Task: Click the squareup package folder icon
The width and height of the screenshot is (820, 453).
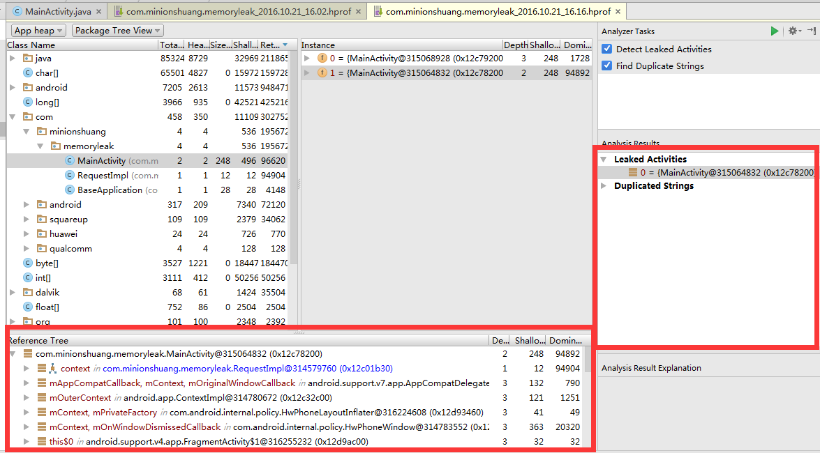Action: click(x=42, y=219)
